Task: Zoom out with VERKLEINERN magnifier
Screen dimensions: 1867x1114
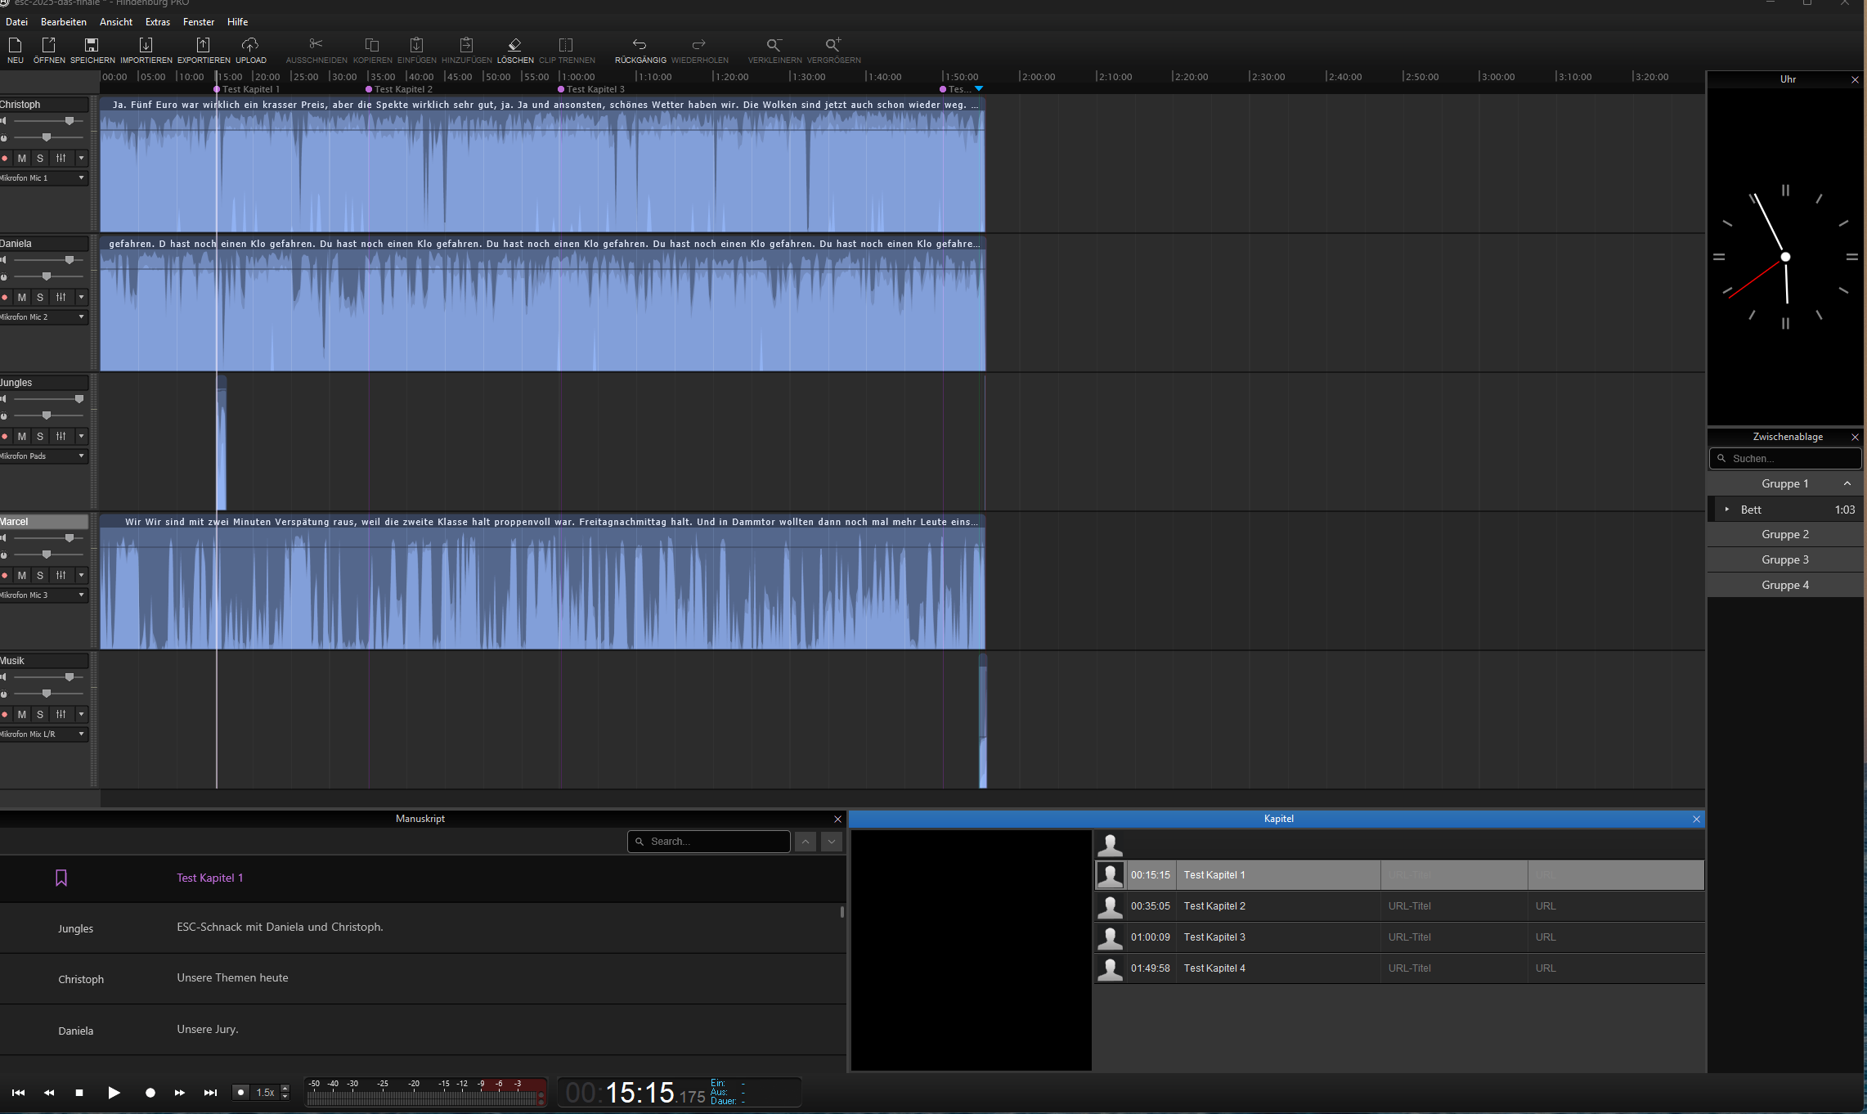Action: [x=774, y=45]
